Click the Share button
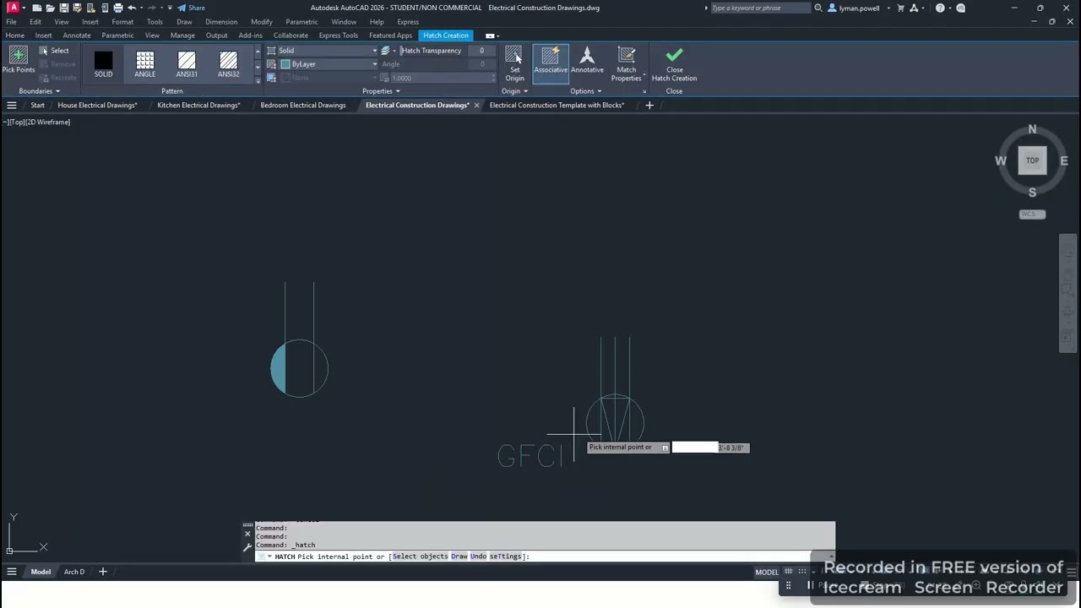This screenshot has width=1081, height=608. pyautogui.click(x=191, y=8)
